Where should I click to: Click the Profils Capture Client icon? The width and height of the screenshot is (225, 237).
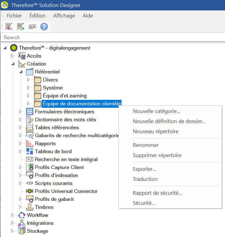click(30, 167)
